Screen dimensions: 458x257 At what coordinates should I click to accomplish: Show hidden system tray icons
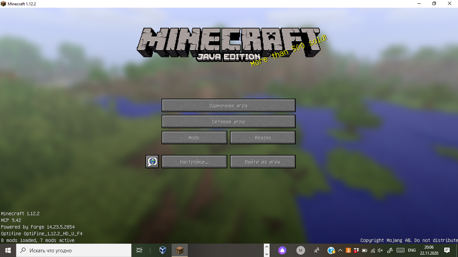point(340,251)
